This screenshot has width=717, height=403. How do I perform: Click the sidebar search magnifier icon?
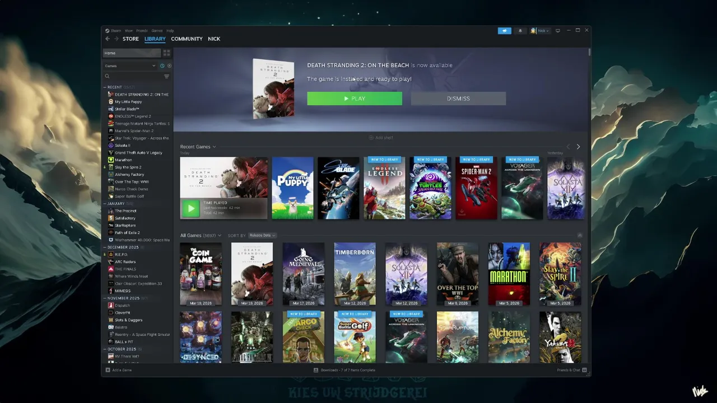click(x=107, y=76)
